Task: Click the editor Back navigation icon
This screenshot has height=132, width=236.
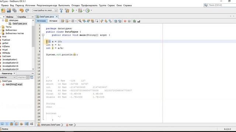Action: pyautogui.click(x=67, y=21)
